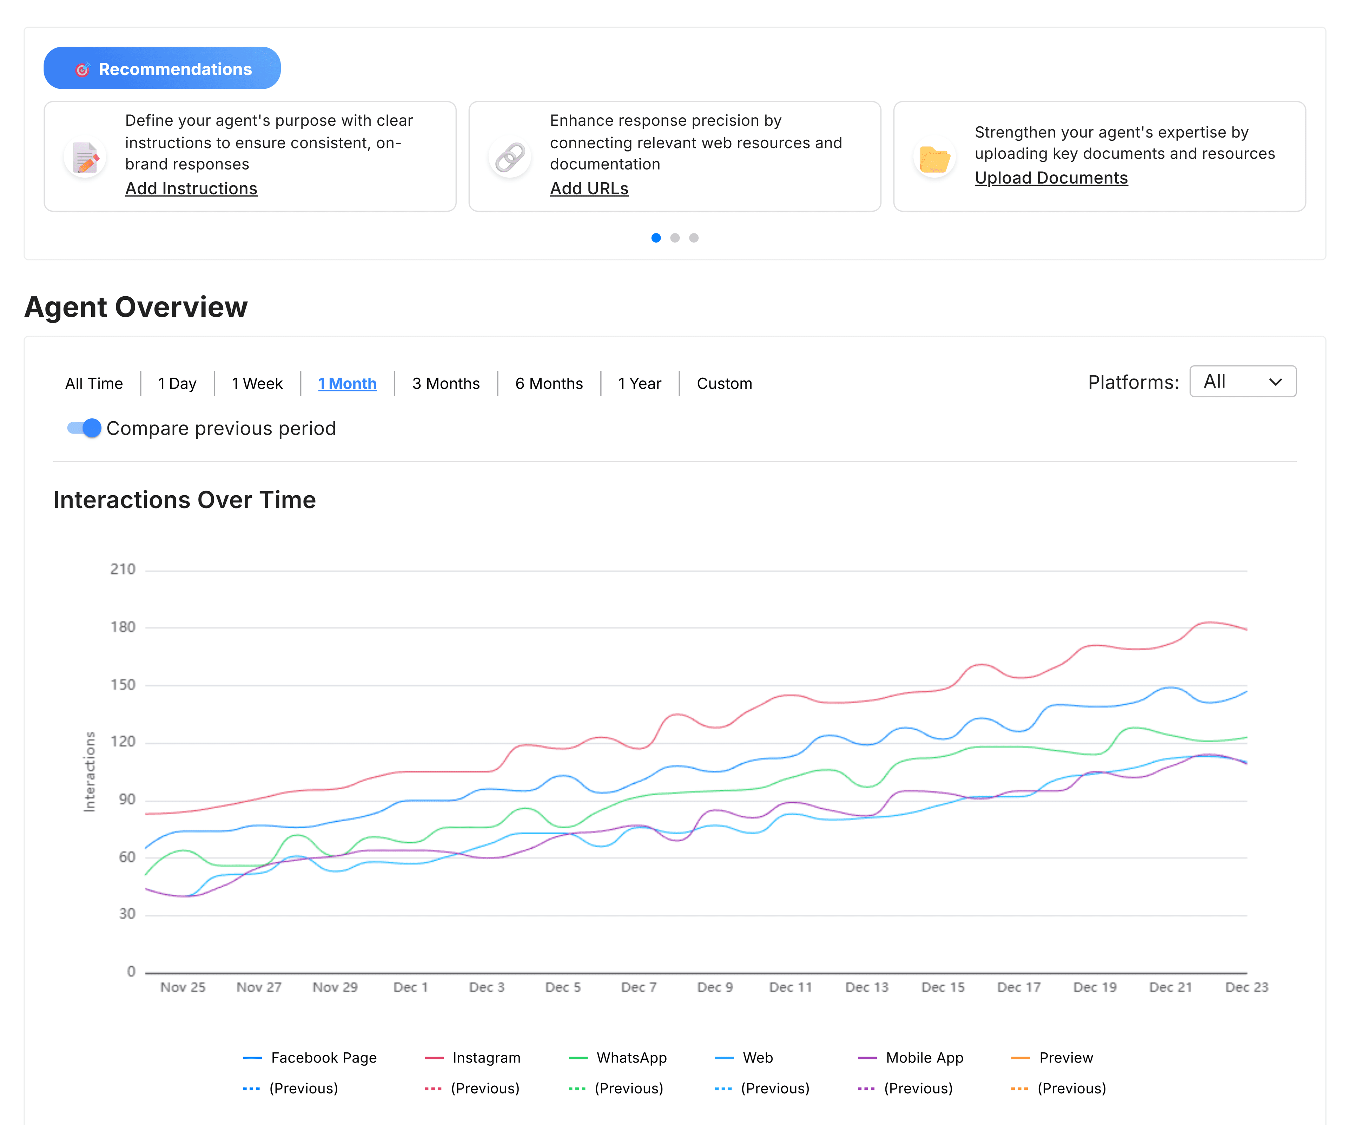The width and height of the screenshot is (1348, 1125).
Task: Go to third recommendations carousel dot
Action: 694,237
